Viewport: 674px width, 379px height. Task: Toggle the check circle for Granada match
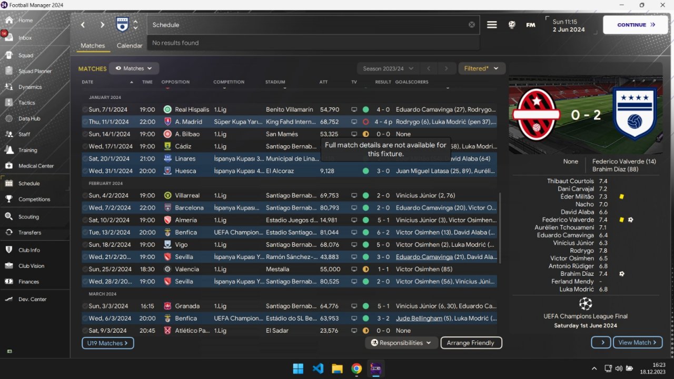[x=85, y=306]
